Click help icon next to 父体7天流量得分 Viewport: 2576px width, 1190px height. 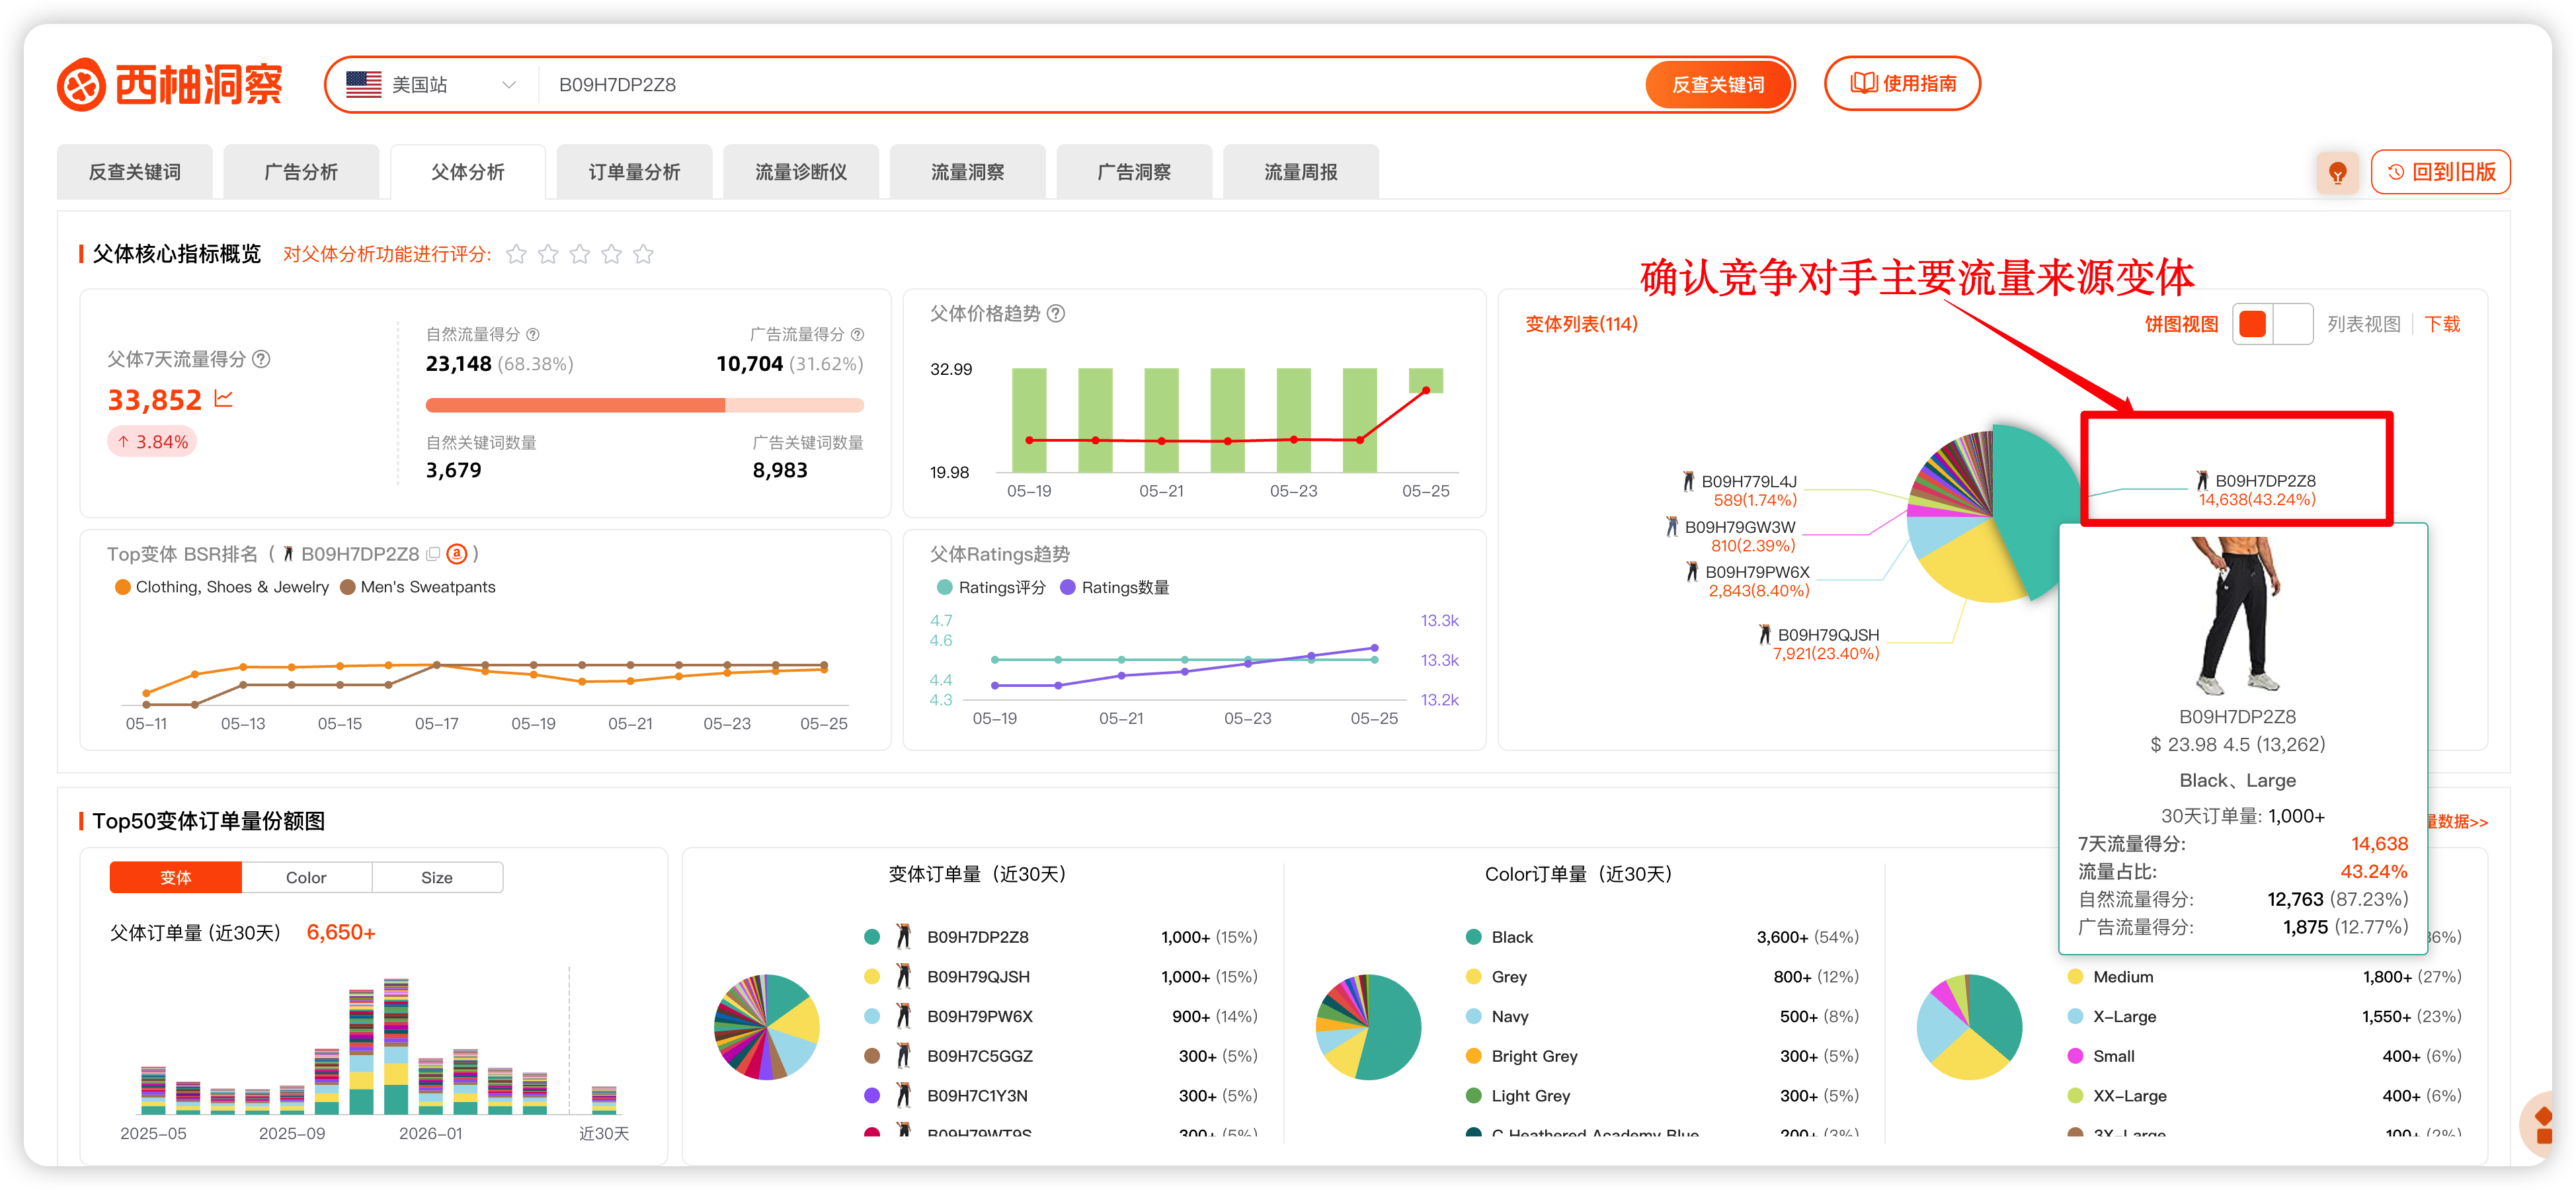(x=261, y=358)
